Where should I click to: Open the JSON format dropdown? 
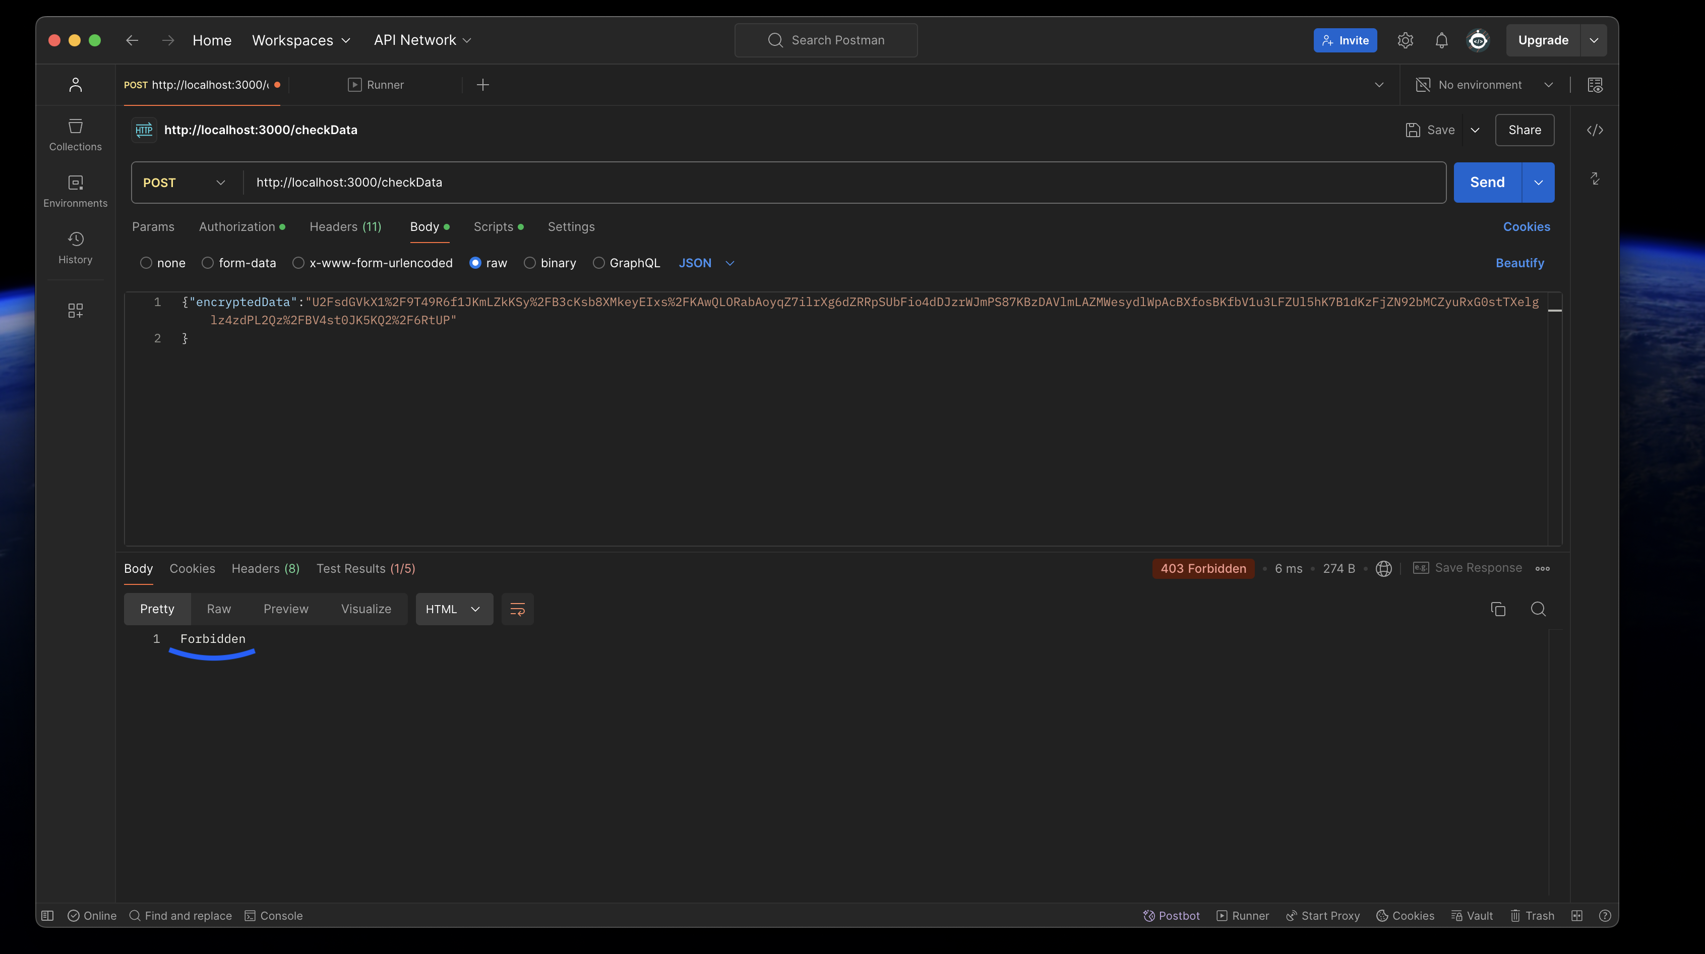pos(706,263)
